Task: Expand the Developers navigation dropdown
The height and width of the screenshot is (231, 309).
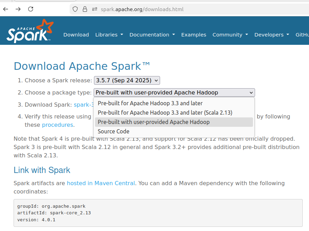Action: 272,35
